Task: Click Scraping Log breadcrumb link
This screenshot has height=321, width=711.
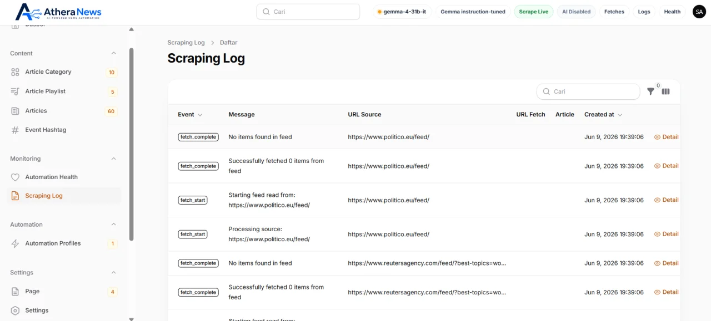Action: (x=186, y=43)
